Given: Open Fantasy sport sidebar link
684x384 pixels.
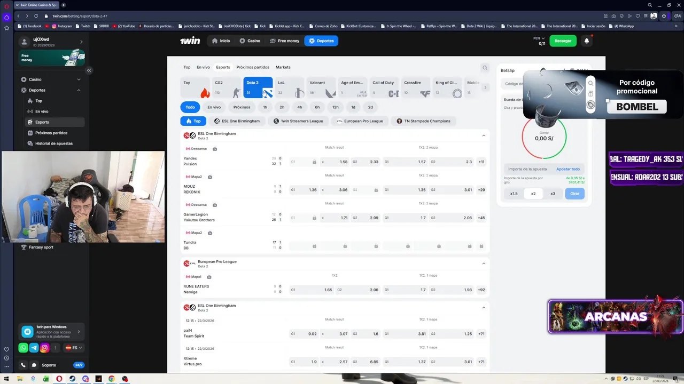Looking at the screenshot, I should [x=41, y=247].
